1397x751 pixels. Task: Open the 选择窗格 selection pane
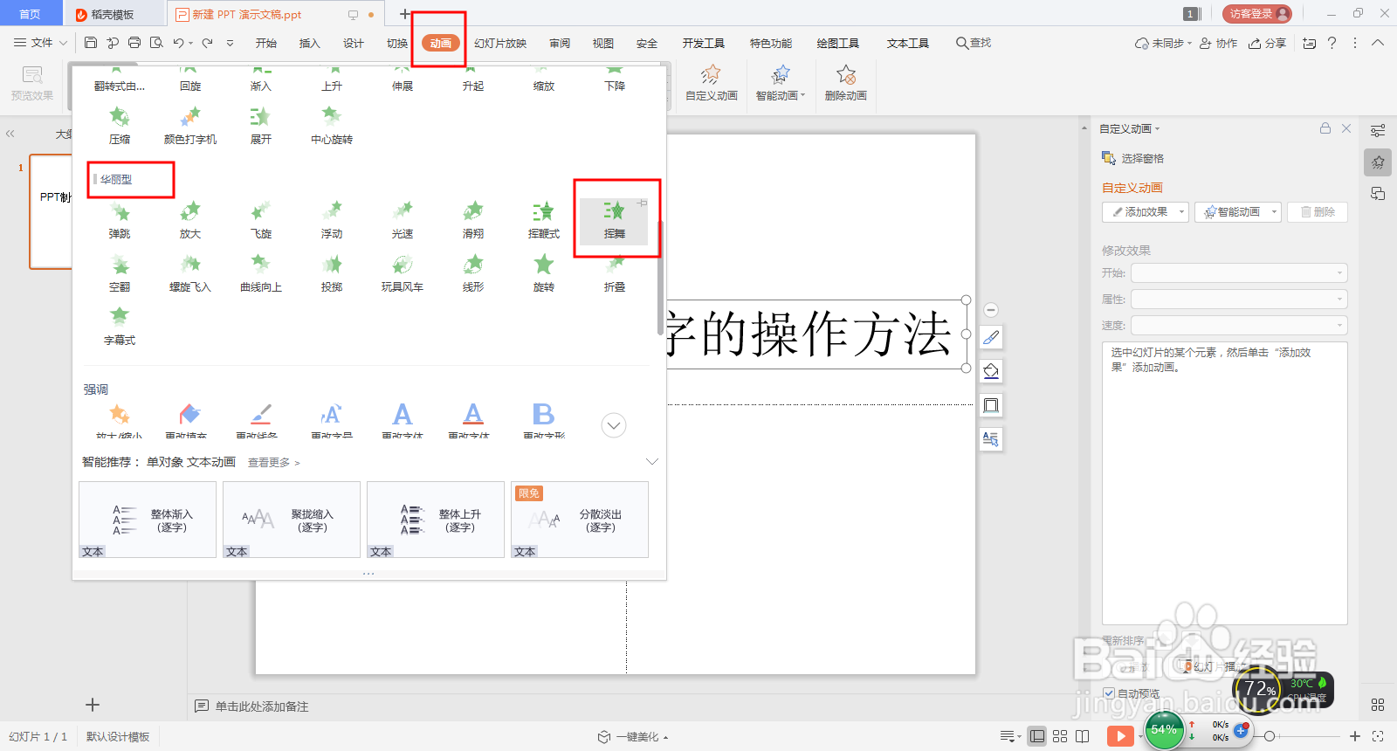click(1132, 158)
